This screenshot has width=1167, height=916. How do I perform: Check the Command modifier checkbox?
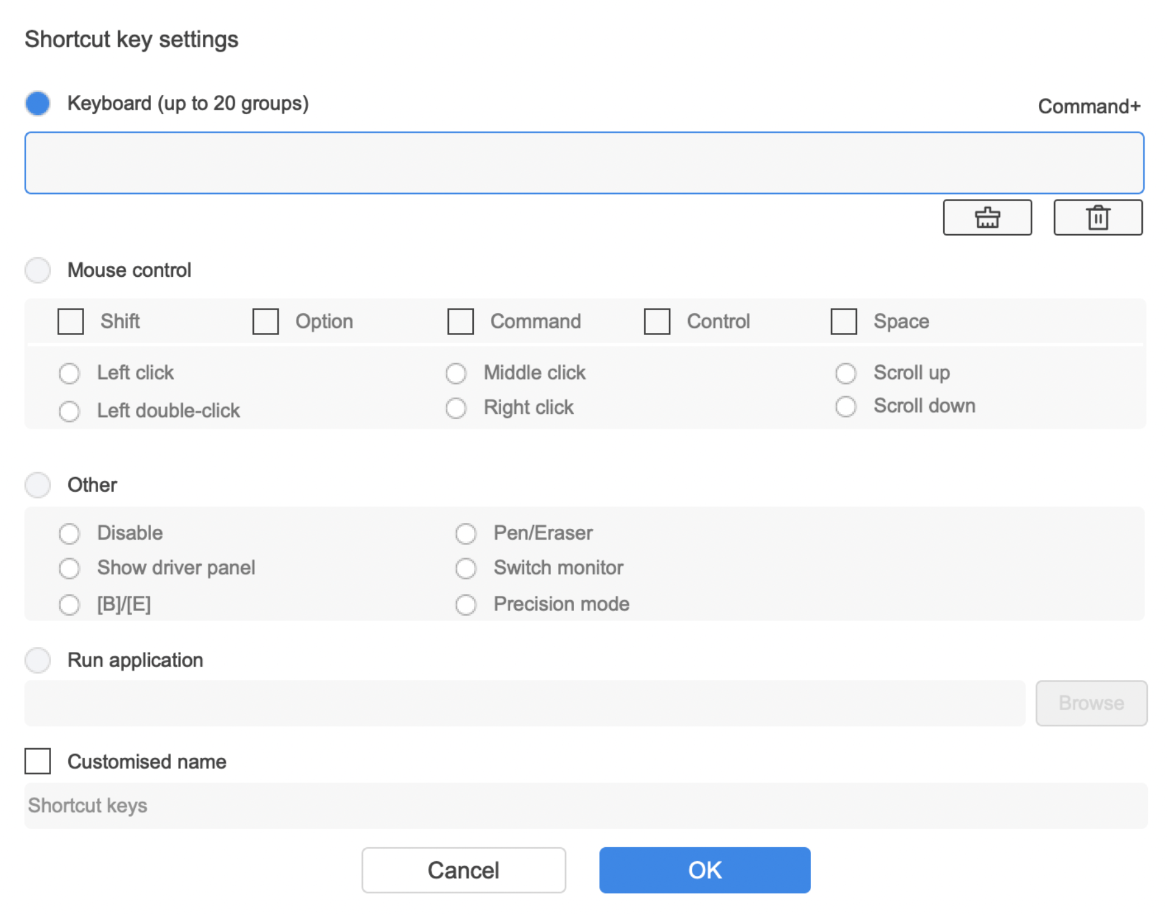(x=460, y=321)
